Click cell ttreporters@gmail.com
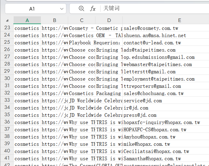Screen dimensions: 209x166 tap(166, 86)
